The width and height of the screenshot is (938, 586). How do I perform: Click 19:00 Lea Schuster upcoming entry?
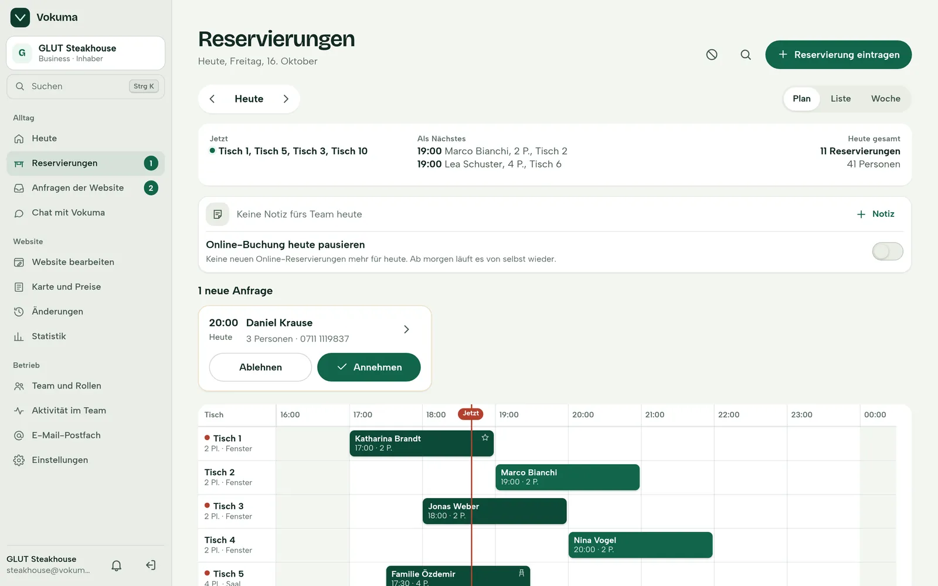[x=490, y=164]
